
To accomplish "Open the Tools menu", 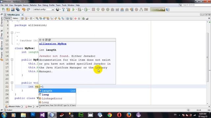I will coord(64,5).
